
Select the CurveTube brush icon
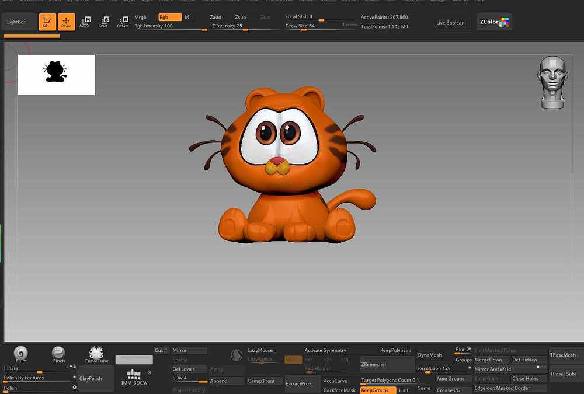(x=96, y=354)
